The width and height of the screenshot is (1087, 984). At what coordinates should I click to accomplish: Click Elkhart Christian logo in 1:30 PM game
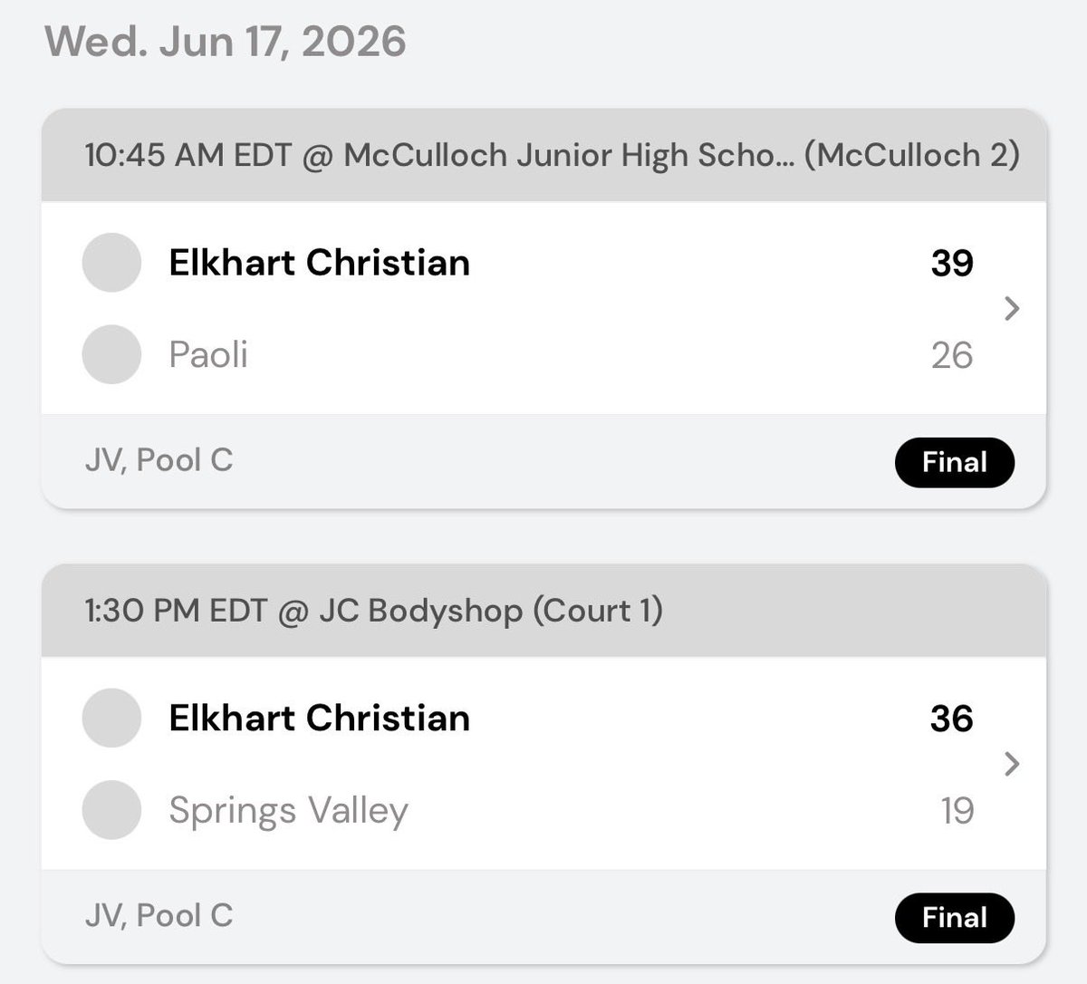(111, 718)
